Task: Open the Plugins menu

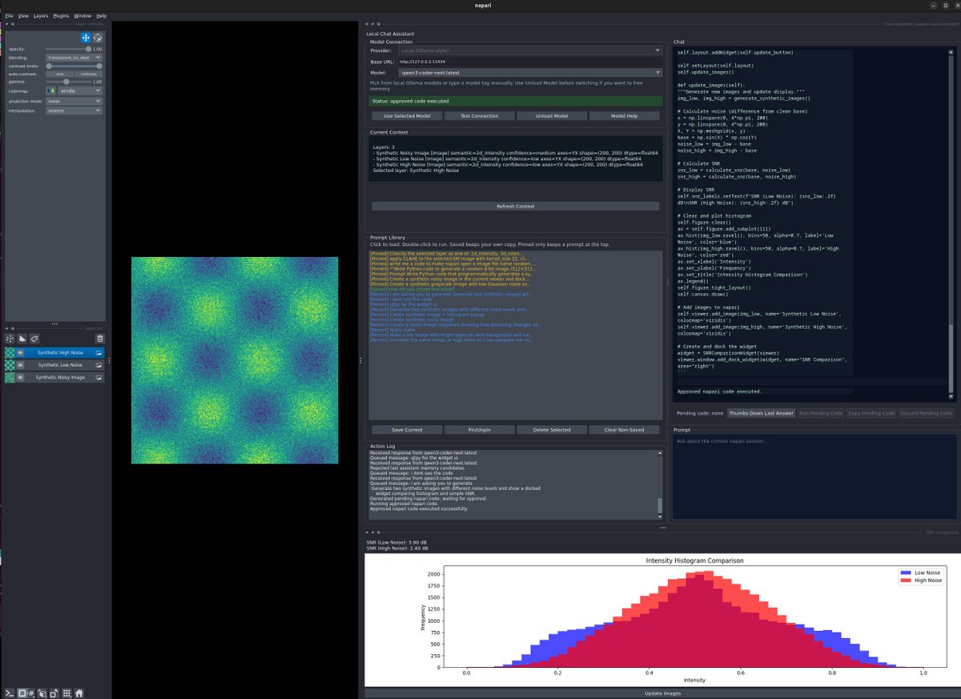Action: [x=61, y=16]
